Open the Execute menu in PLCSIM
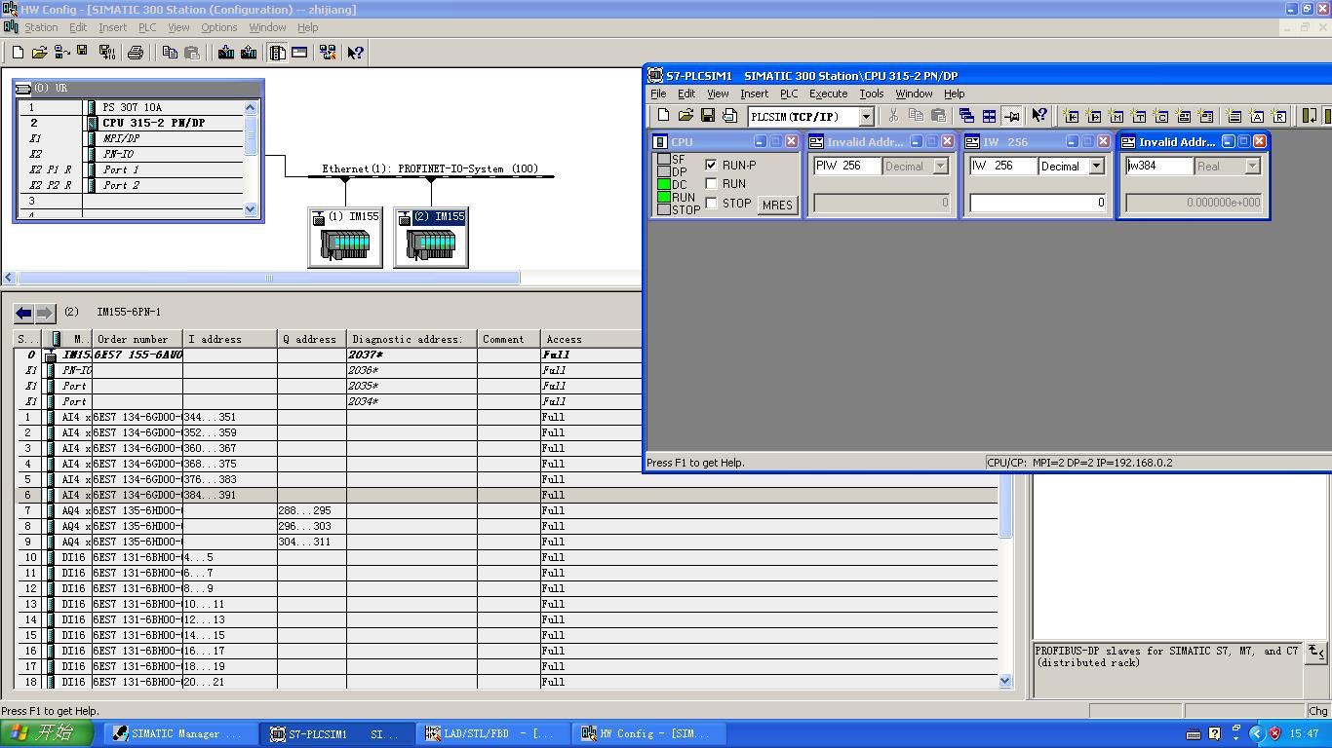This screenshot has width=1332, height=748. [828, 93]
